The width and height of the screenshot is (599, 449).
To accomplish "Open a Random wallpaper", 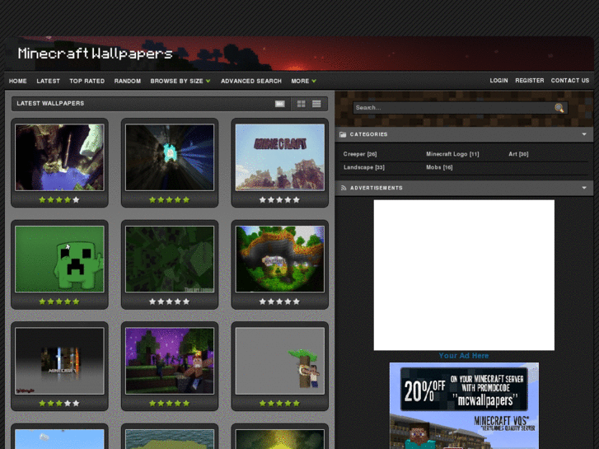I will click(128, 81).
